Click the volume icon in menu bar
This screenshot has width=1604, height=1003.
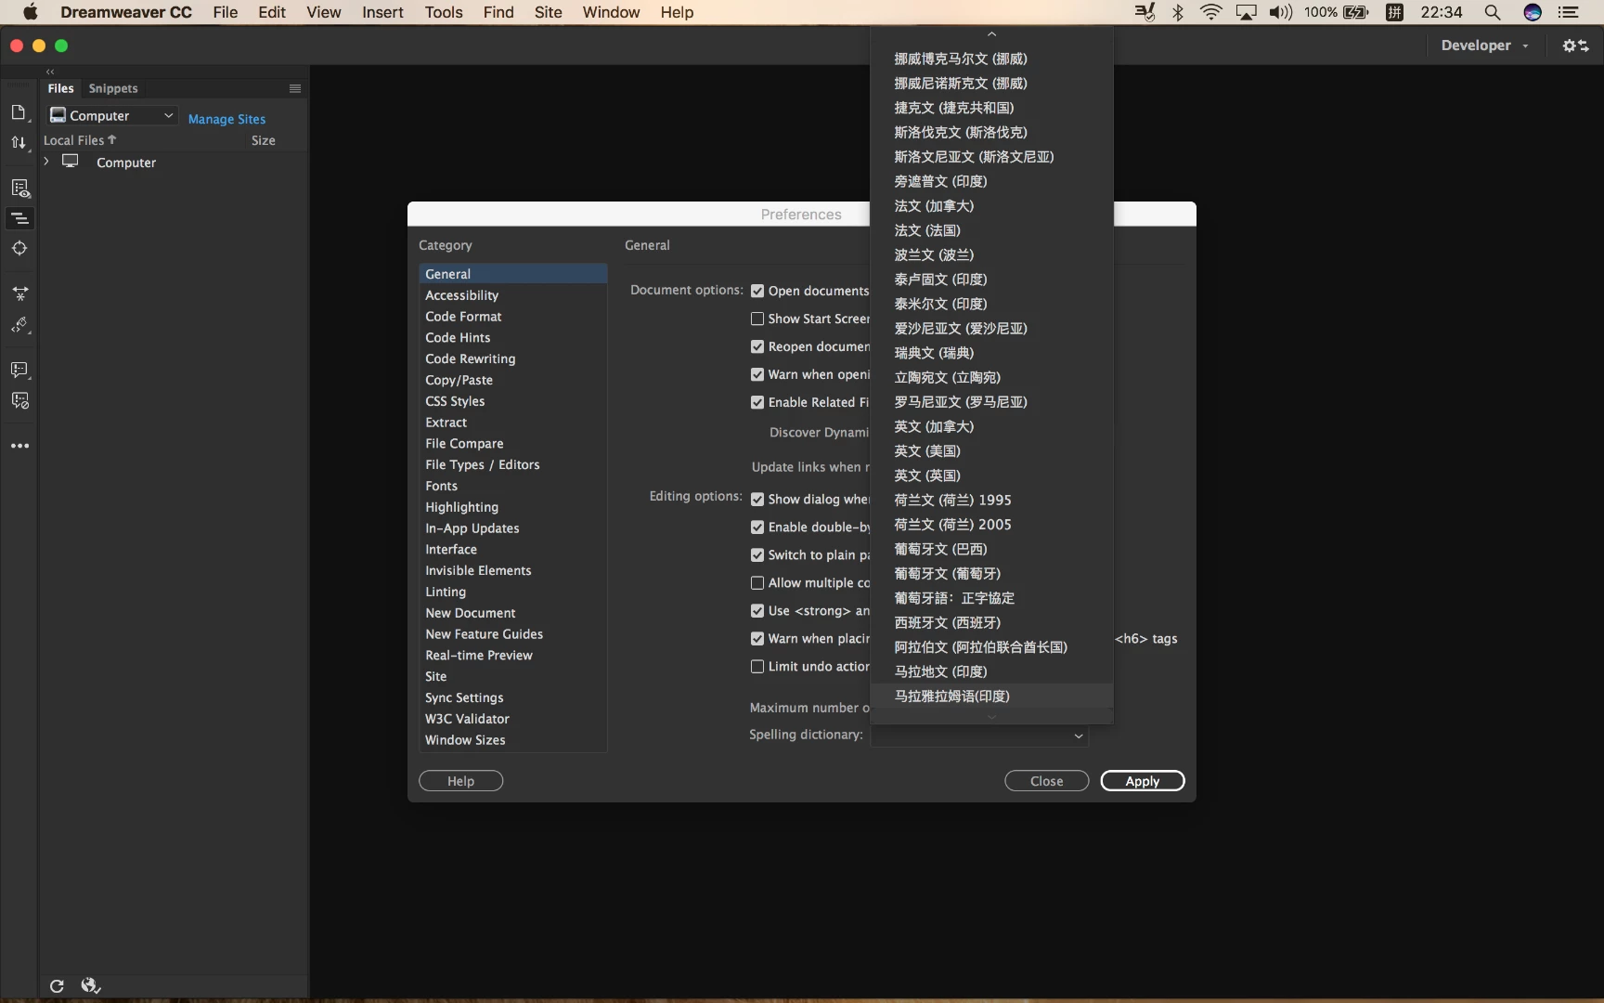click(x=1280, y=12)
